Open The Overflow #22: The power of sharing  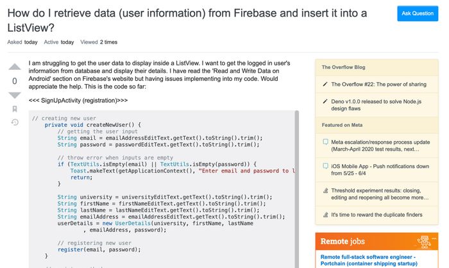[378, 84]
